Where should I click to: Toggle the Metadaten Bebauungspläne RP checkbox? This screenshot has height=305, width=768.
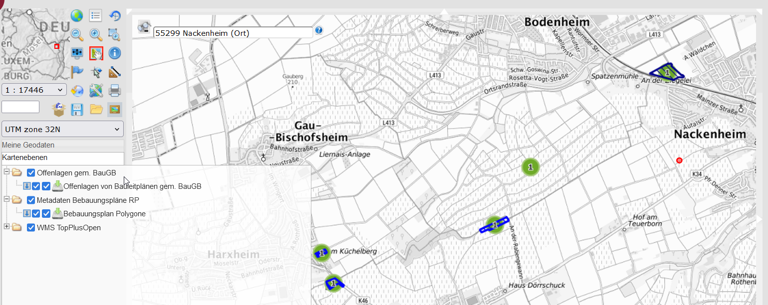tap(31, 200)
